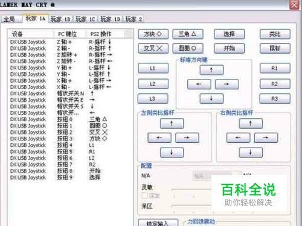302x226 pixels.
Task: Select the 按钮 8 开始 row
Action: click(x=70, y=171)
